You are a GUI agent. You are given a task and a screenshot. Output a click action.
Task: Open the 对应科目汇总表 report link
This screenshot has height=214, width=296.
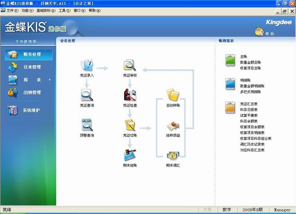[252, 150]
